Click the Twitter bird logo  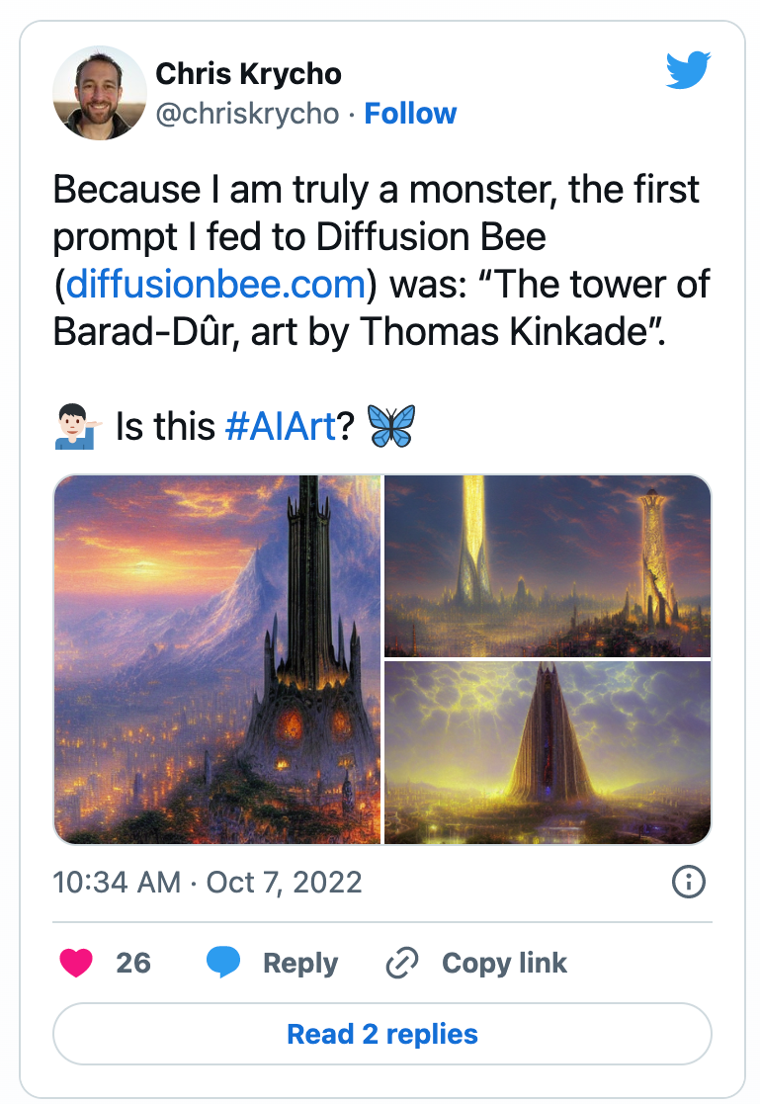tap(688, 70)
